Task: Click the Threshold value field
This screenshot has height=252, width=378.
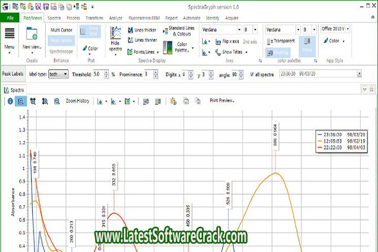Action: click(99, 75)
